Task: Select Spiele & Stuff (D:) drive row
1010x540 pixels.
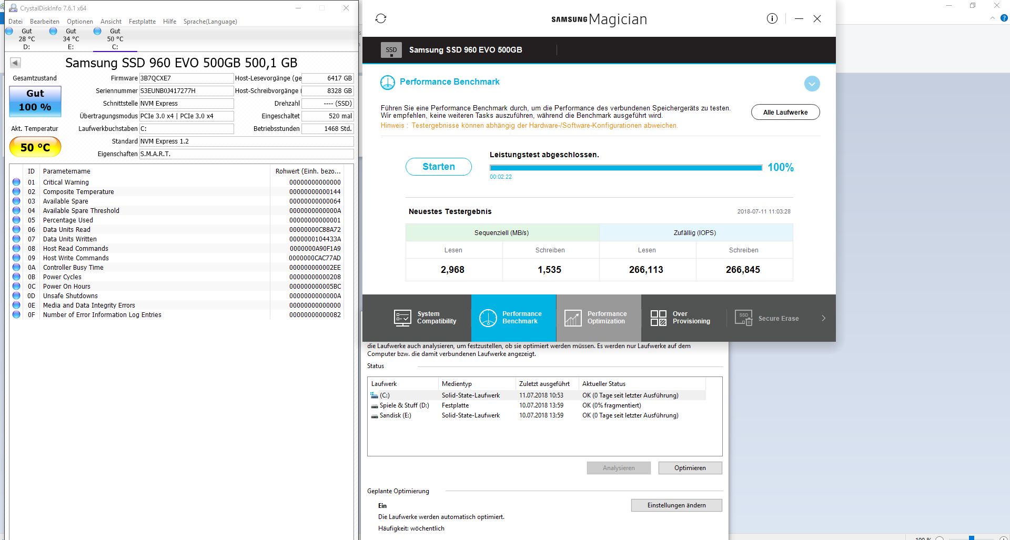Action: tap(537, 405)
